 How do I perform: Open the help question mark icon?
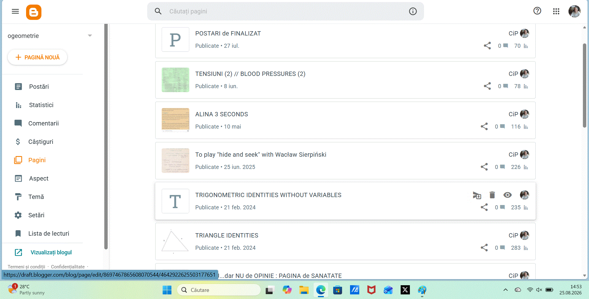tap(537, 11)
